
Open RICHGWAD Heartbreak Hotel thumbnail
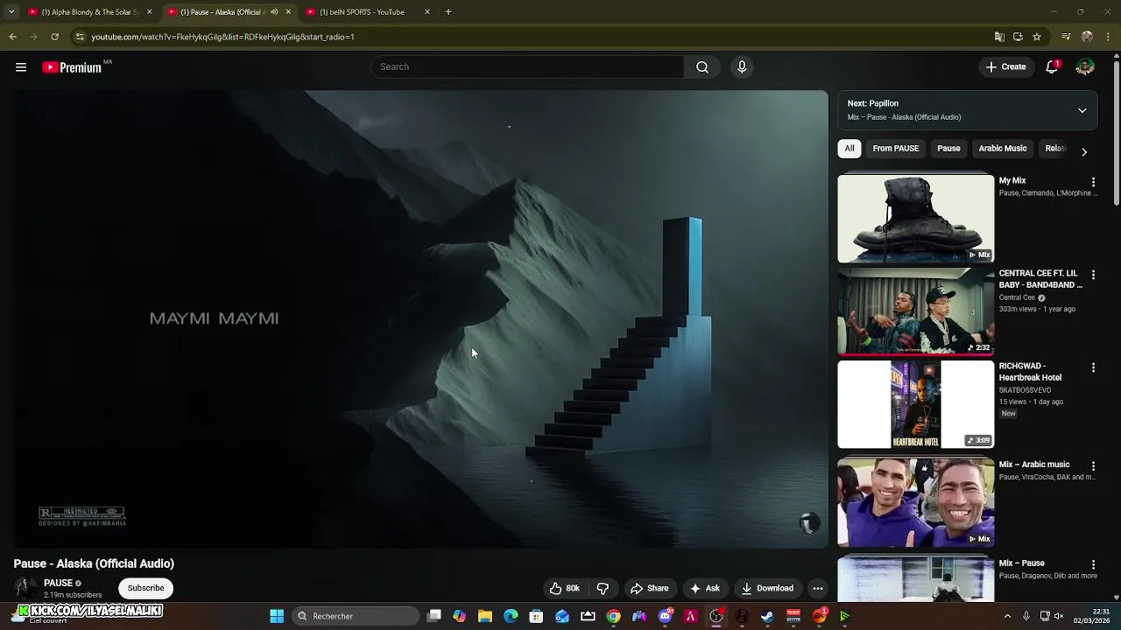915,404
